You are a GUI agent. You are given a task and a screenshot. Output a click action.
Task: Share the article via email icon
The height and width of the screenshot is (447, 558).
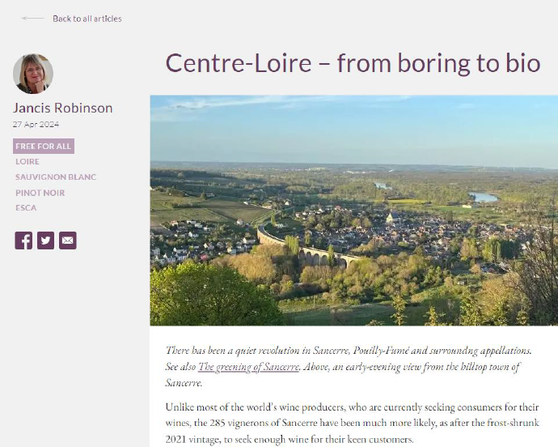tap(68, 240)
